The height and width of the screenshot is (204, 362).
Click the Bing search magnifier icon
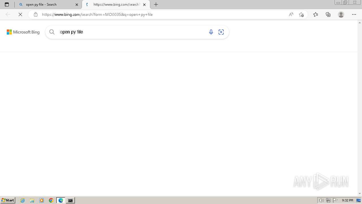tap(52, 32)
